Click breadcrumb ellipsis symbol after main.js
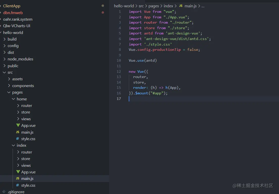 point(203,6)
